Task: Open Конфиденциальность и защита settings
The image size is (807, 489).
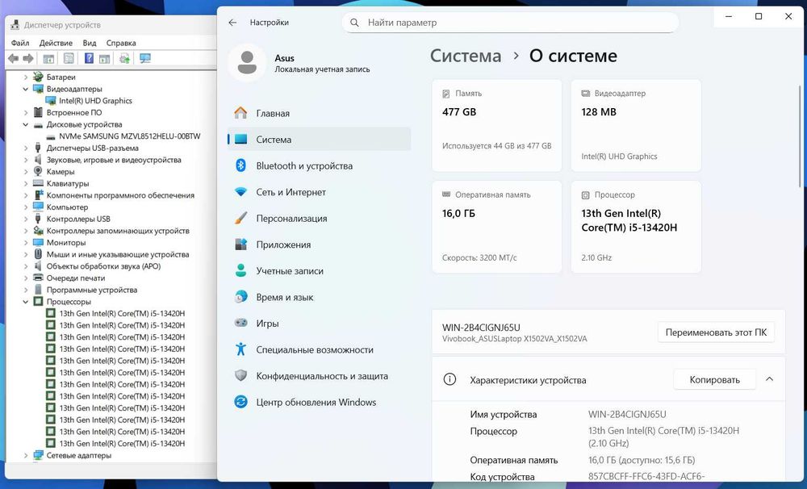Action: point(319,376)
